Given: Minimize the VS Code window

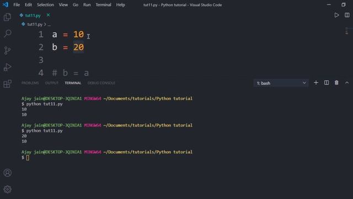Looking at the screenshot, I should [x=329, y=4].
